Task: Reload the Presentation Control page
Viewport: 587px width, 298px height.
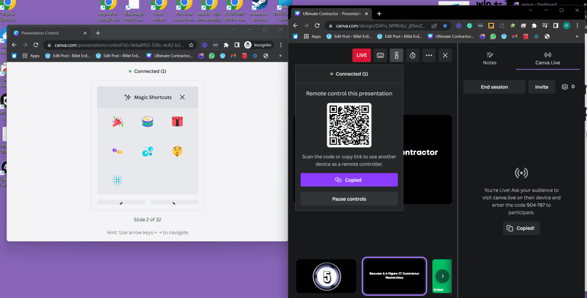Action: [36, 45]
